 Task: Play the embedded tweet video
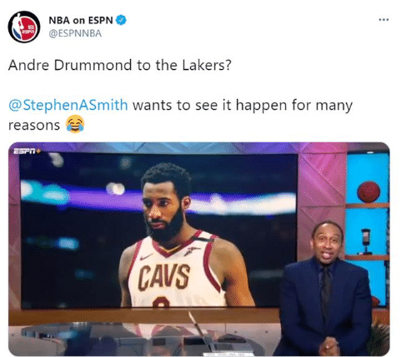click(x=199, y=249)
